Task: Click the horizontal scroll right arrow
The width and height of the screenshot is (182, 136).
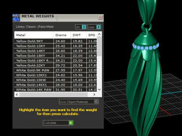Action: click(x=94, y=94)
